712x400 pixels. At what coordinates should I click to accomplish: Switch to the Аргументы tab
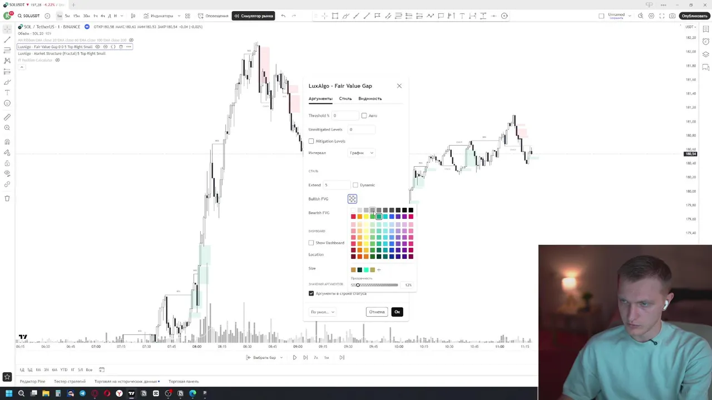tap(320, 98)
